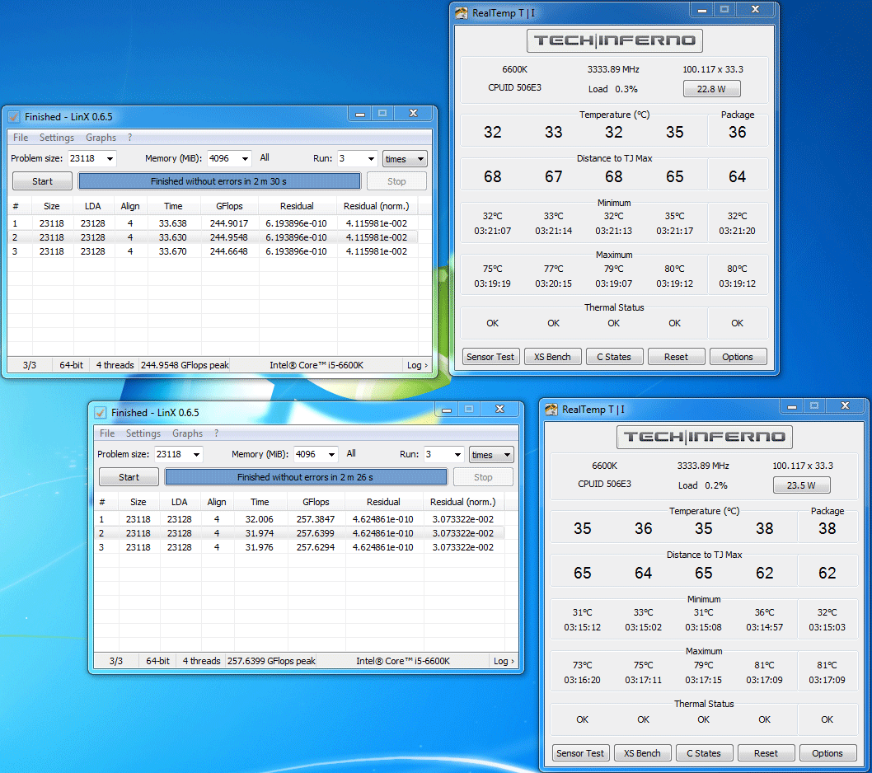Click the lower LinX window title icon
The width and height of the screenshot is (872, 773).
click(100, 413)
